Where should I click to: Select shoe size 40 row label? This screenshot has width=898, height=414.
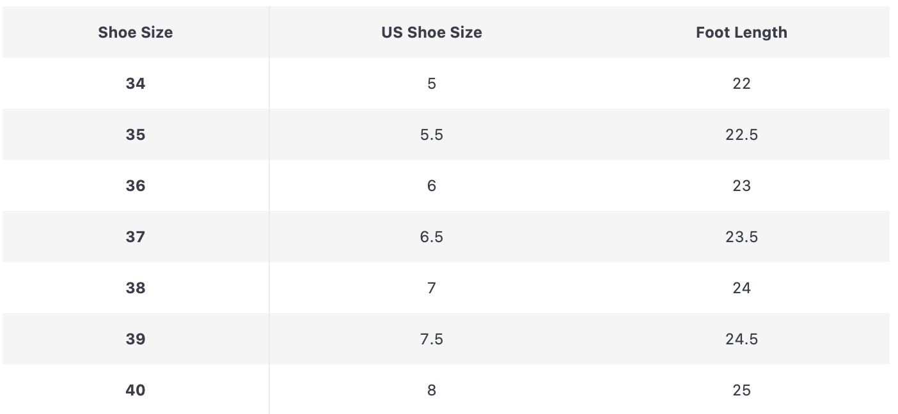(135, 390)
